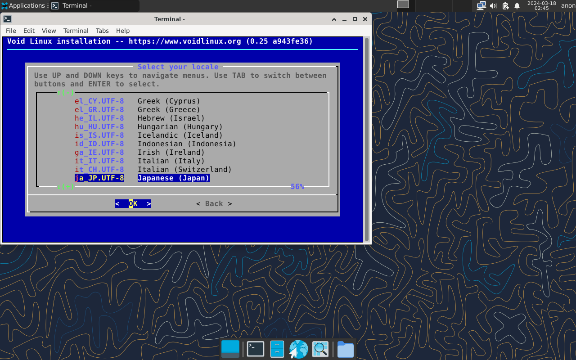Click the up-arrow scroll indicator above locale list
Viewport: 576px width, 360px height.
(66, 93)
